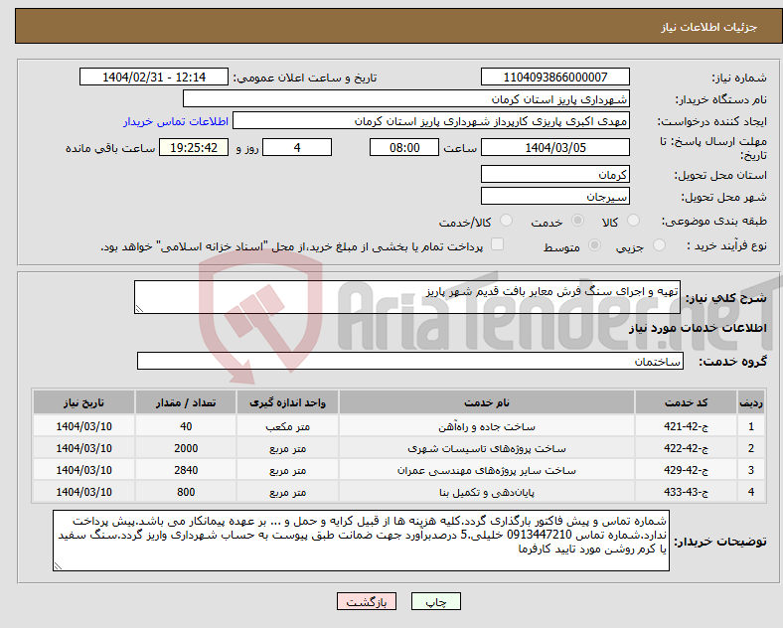
Task: Click service code ج-43-433
Action: tap(687, 492)
